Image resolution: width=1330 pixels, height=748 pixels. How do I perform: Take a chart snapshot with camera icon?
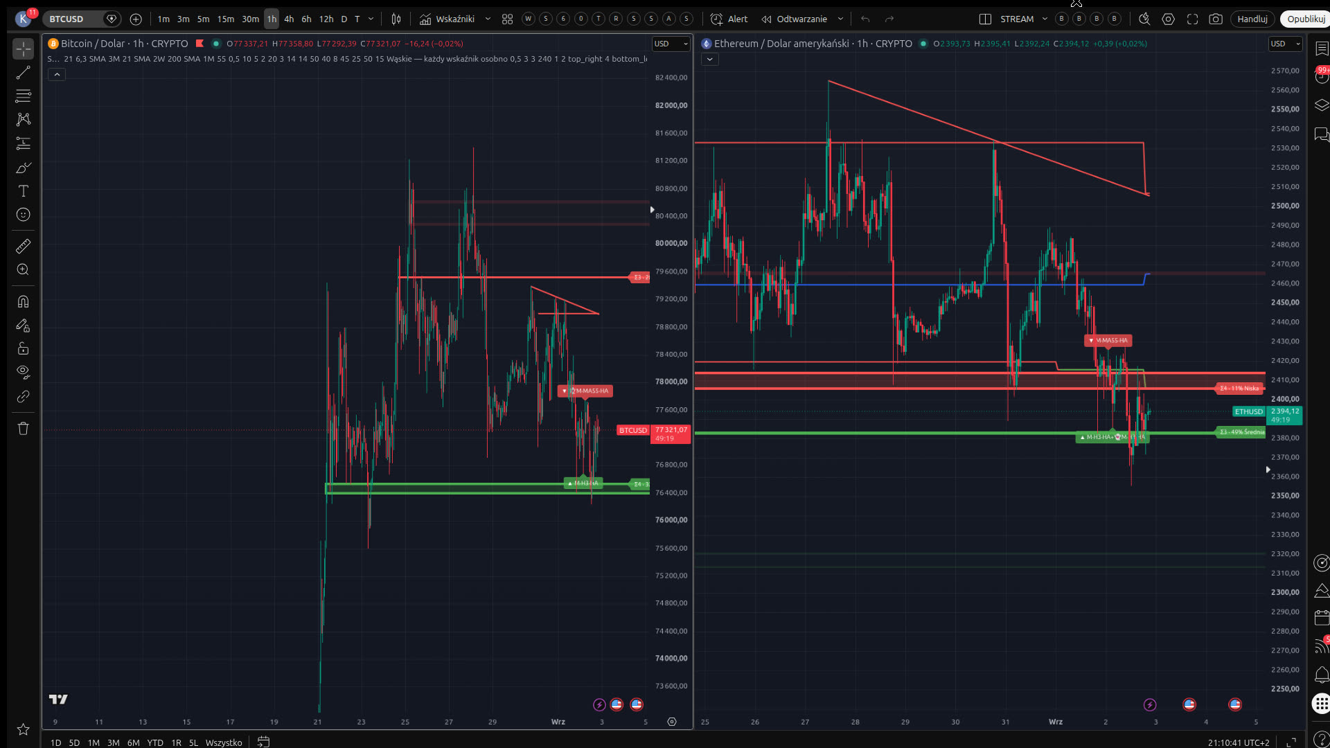coord(1216,19)
